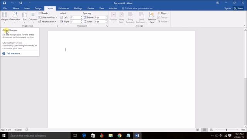This screenshot has width=247, height=139.
Task: Click the Spacing After input field
Action: click(100, 22)
